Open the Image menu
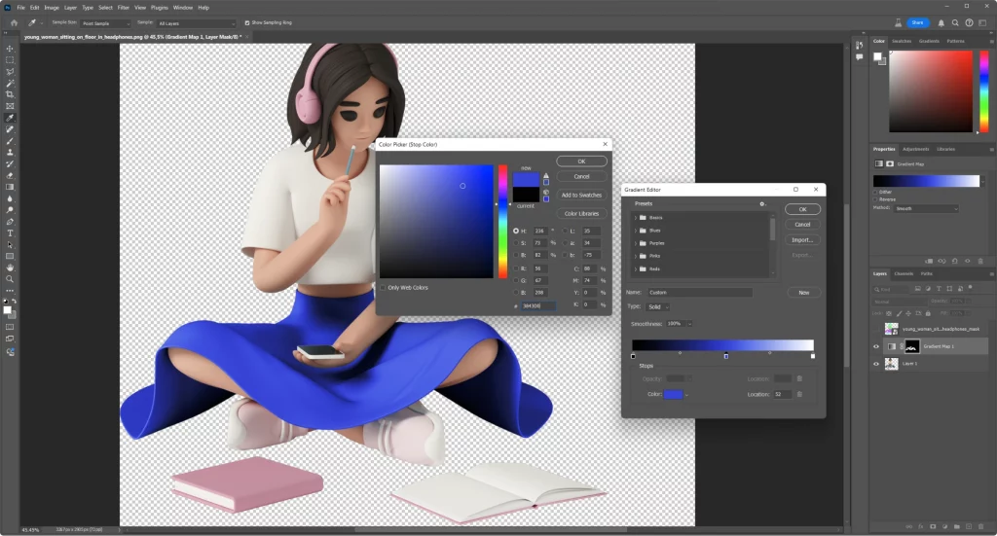 tap(52, 8)
